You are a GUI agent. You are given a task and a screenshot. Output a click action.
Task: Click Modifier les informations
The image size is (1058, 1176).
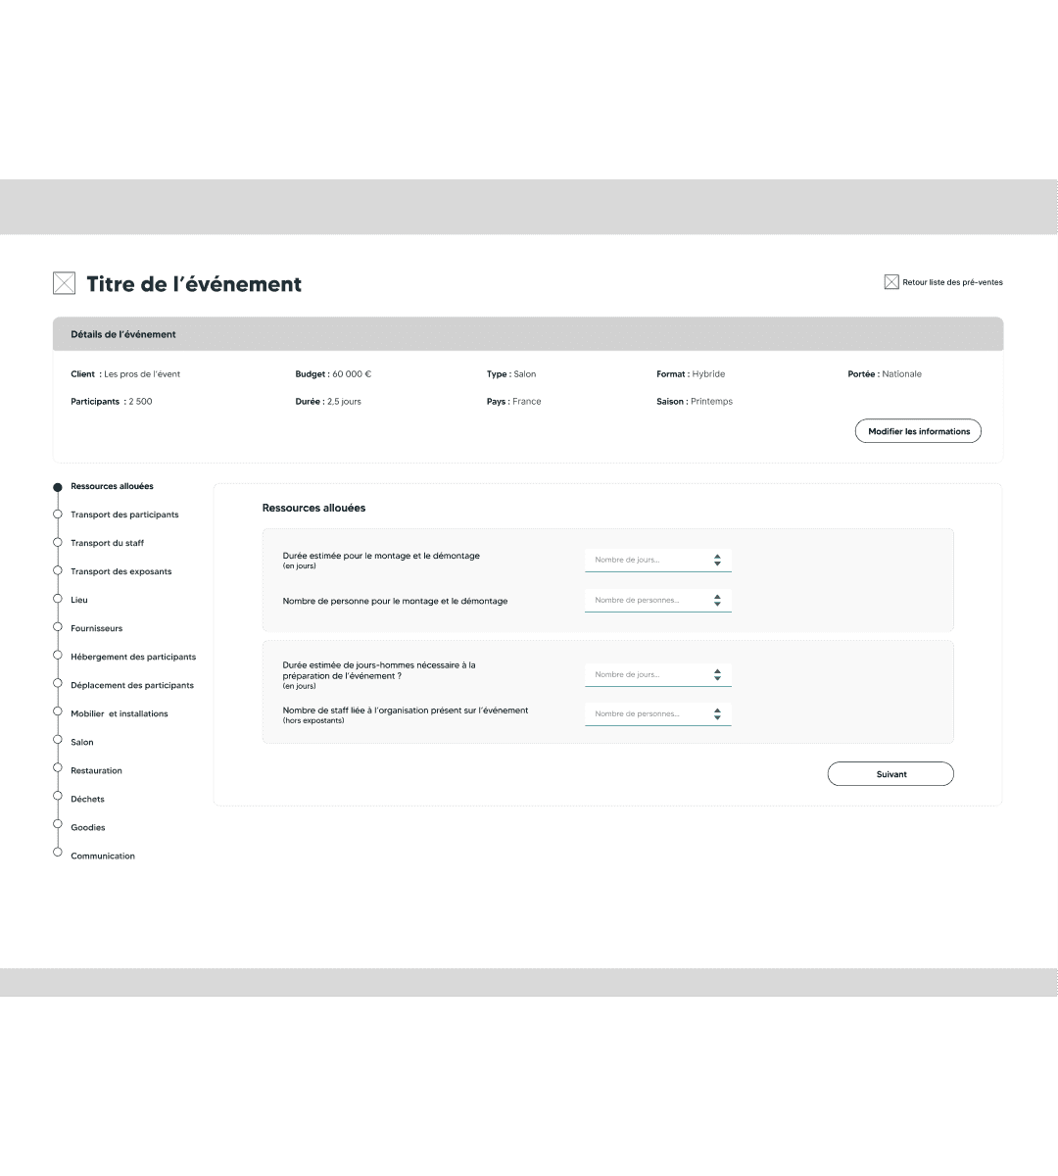click(917, 430)
